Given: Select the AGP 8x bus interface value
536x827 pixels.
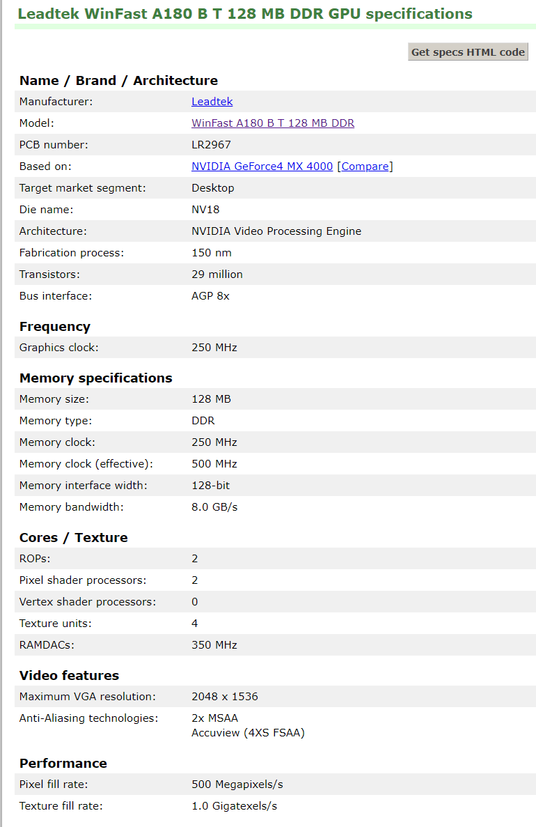Looking at the screenshot, I should [x=210, y=296].
